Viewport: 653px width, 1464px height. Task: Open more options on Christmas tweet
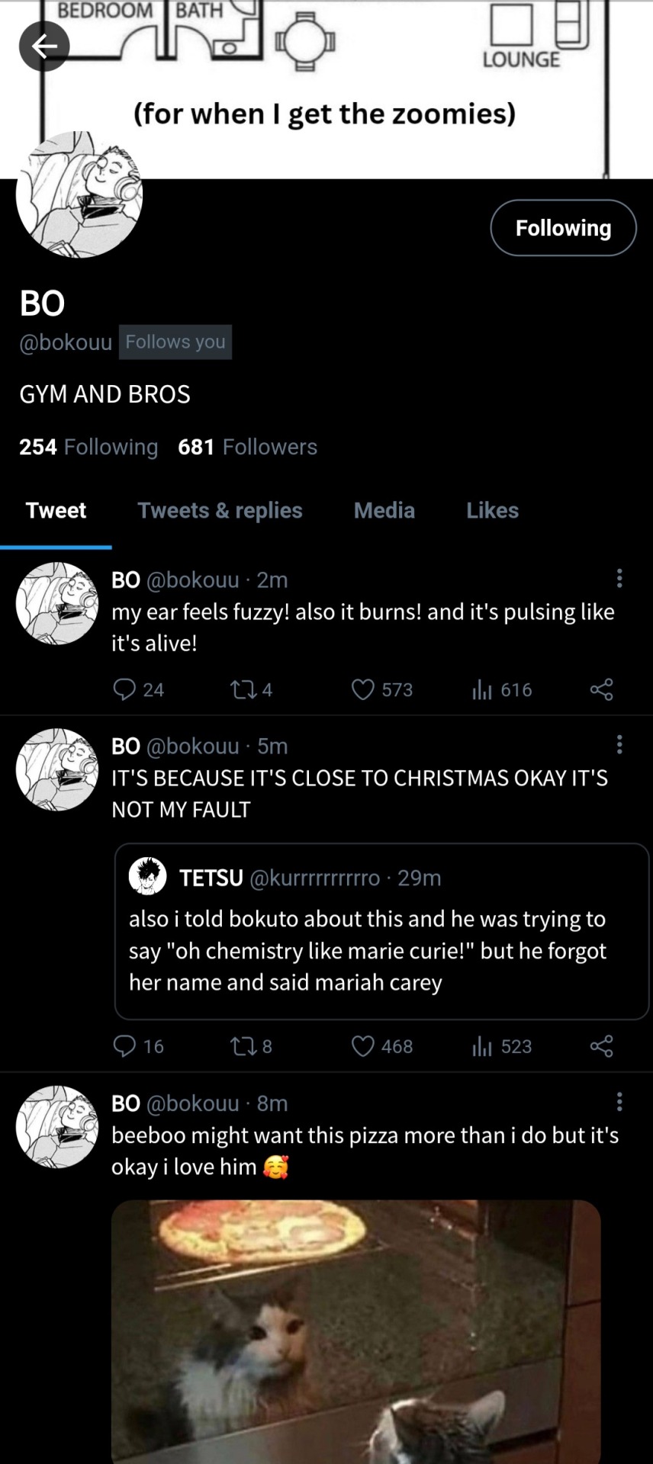click(x=619, y=744)
